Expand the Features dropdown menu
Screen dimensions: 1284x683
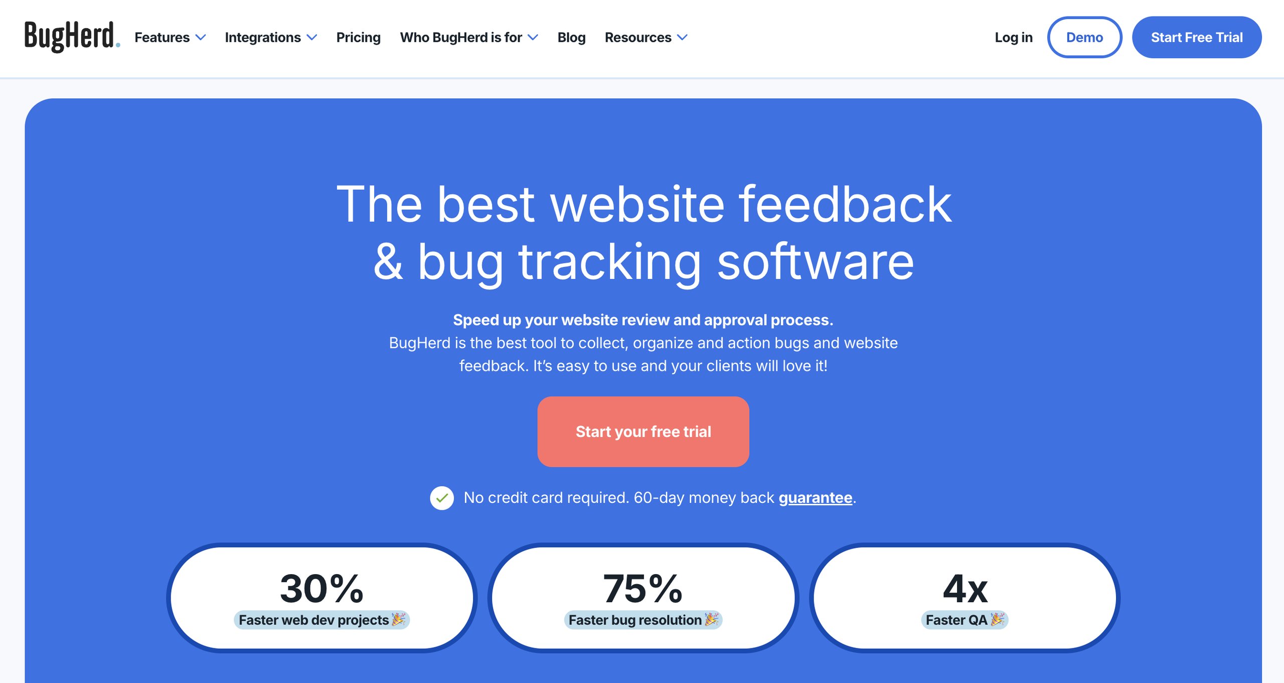(171, 37)
